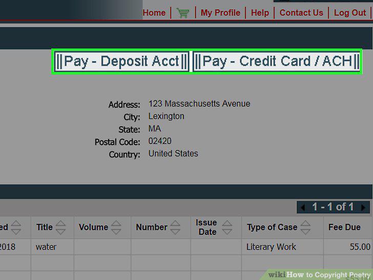Click the state value MA

point(155,129)
